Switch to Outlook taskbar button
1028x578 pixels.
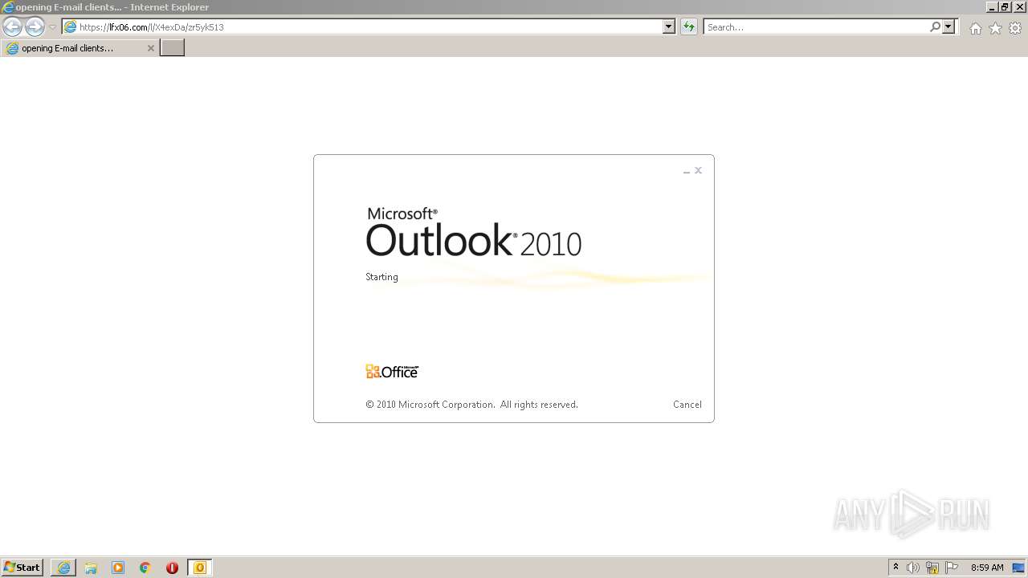click(200, 568)
